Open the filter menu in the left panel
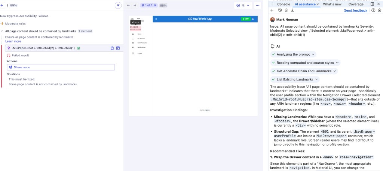The image size is (383, 171). pyautogui.click(x=118, y=5)
